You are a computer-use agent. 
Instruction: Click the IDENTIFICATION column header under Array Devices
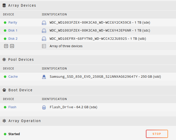tap(54, 14)
